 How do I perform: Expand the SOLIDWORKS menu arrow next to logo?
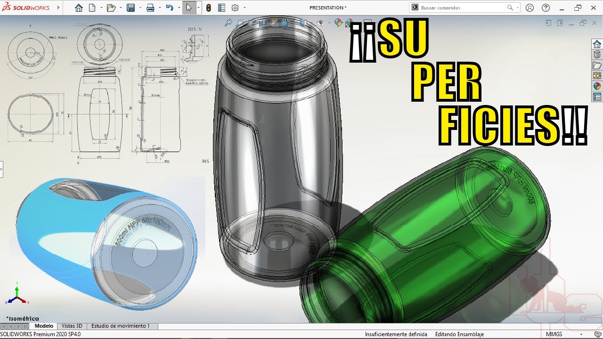click(x=58, y=8)
